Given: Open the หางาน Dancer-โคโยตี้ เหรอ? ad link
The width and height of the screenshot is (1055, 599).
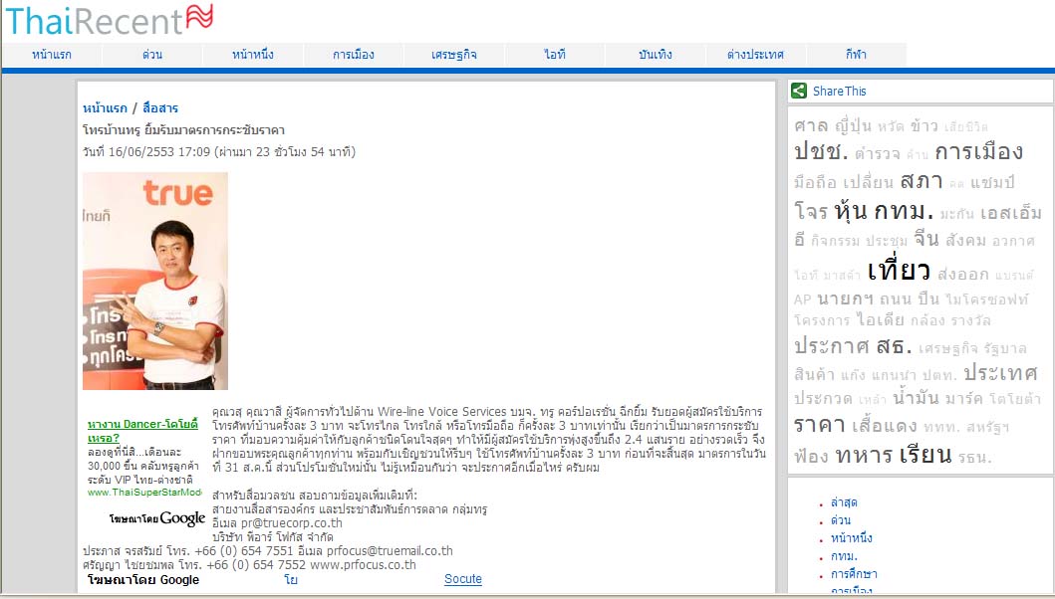Looking at the screenshot, I should coord(142,431).
